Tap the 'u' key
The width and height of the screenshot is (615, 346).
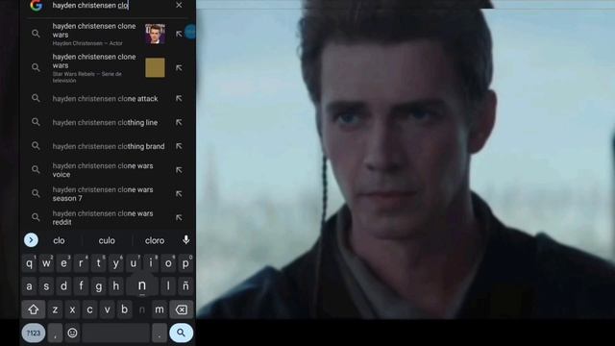coord(133,263)
